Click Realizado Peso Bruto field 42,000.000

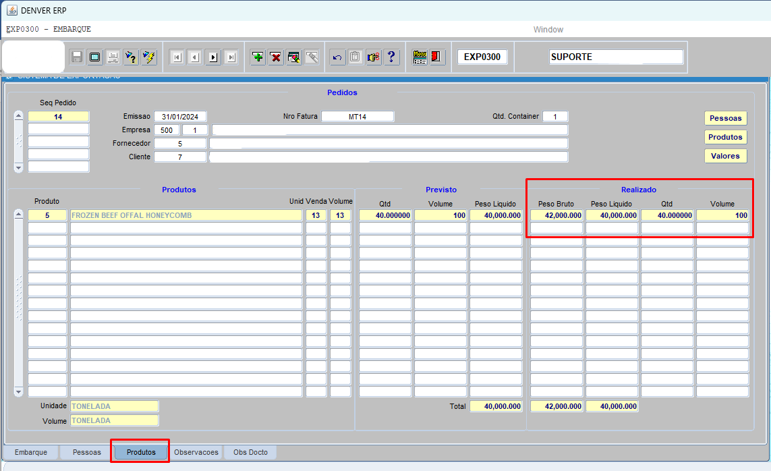click(x=556, y=215)
